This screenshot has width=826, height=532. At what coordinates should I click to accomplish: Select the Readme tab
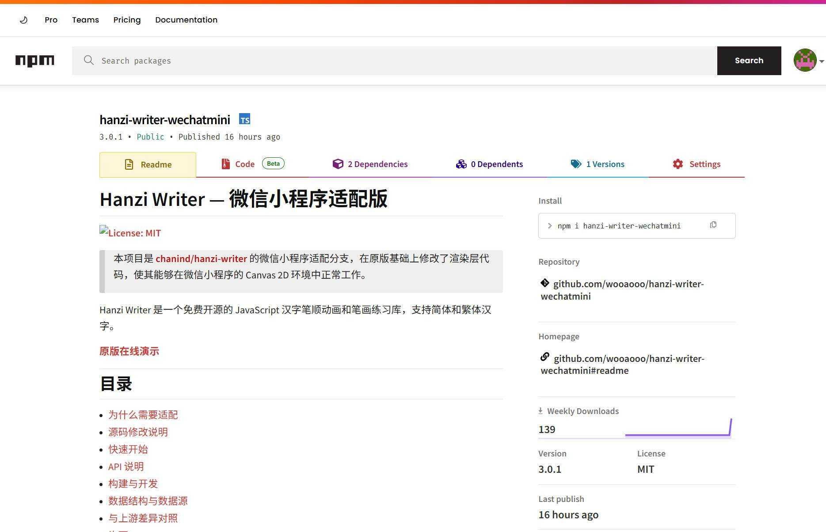[148, 164]
